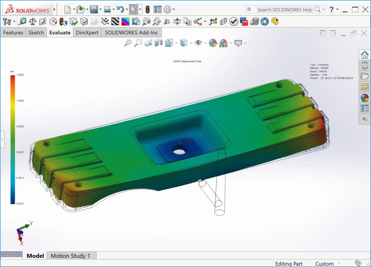Launch the Zebra Stripes analysis
The height and width of the screenshot is (267, 371).
(115, 21)
